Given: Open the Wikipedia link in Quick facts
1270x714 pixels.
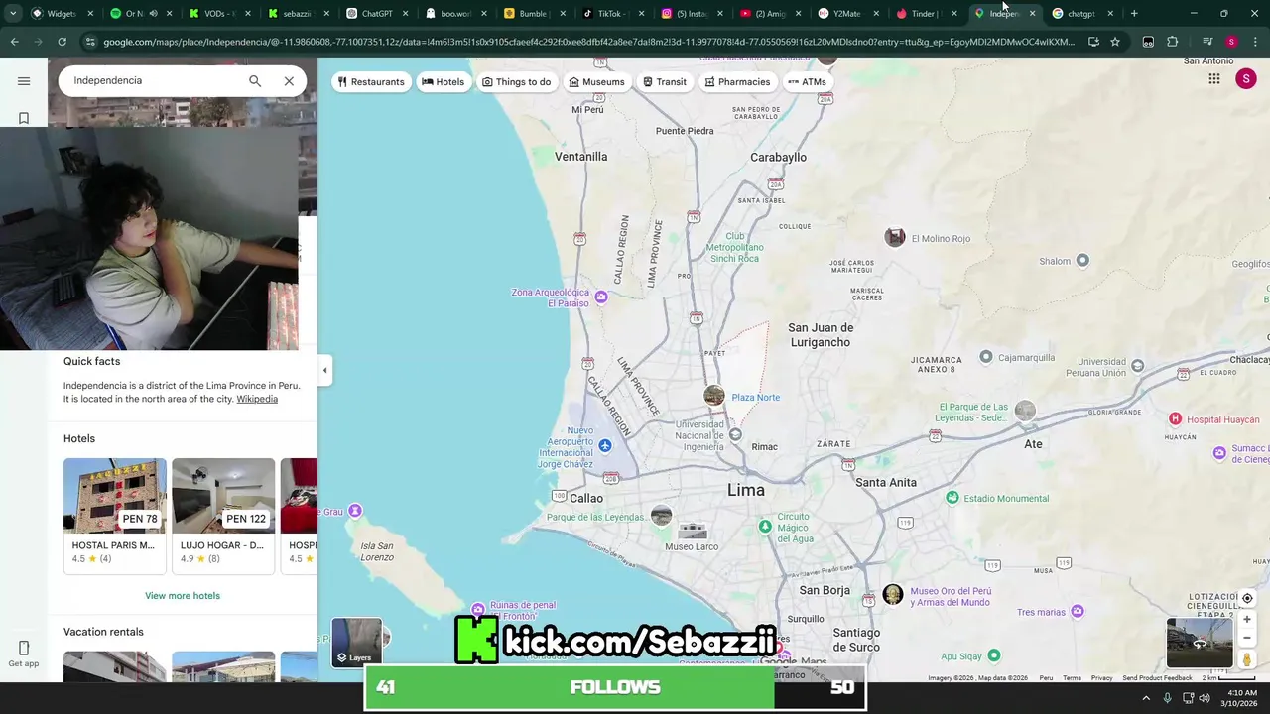Looking at the screenshot, I should [257, 399].
